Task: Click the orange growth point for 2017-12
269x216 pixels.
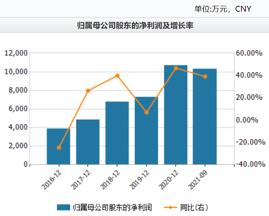Action: coord(88,91)
